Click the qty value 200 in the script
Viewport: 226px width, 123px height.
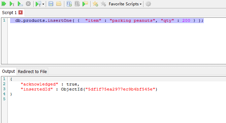point(186,21)
